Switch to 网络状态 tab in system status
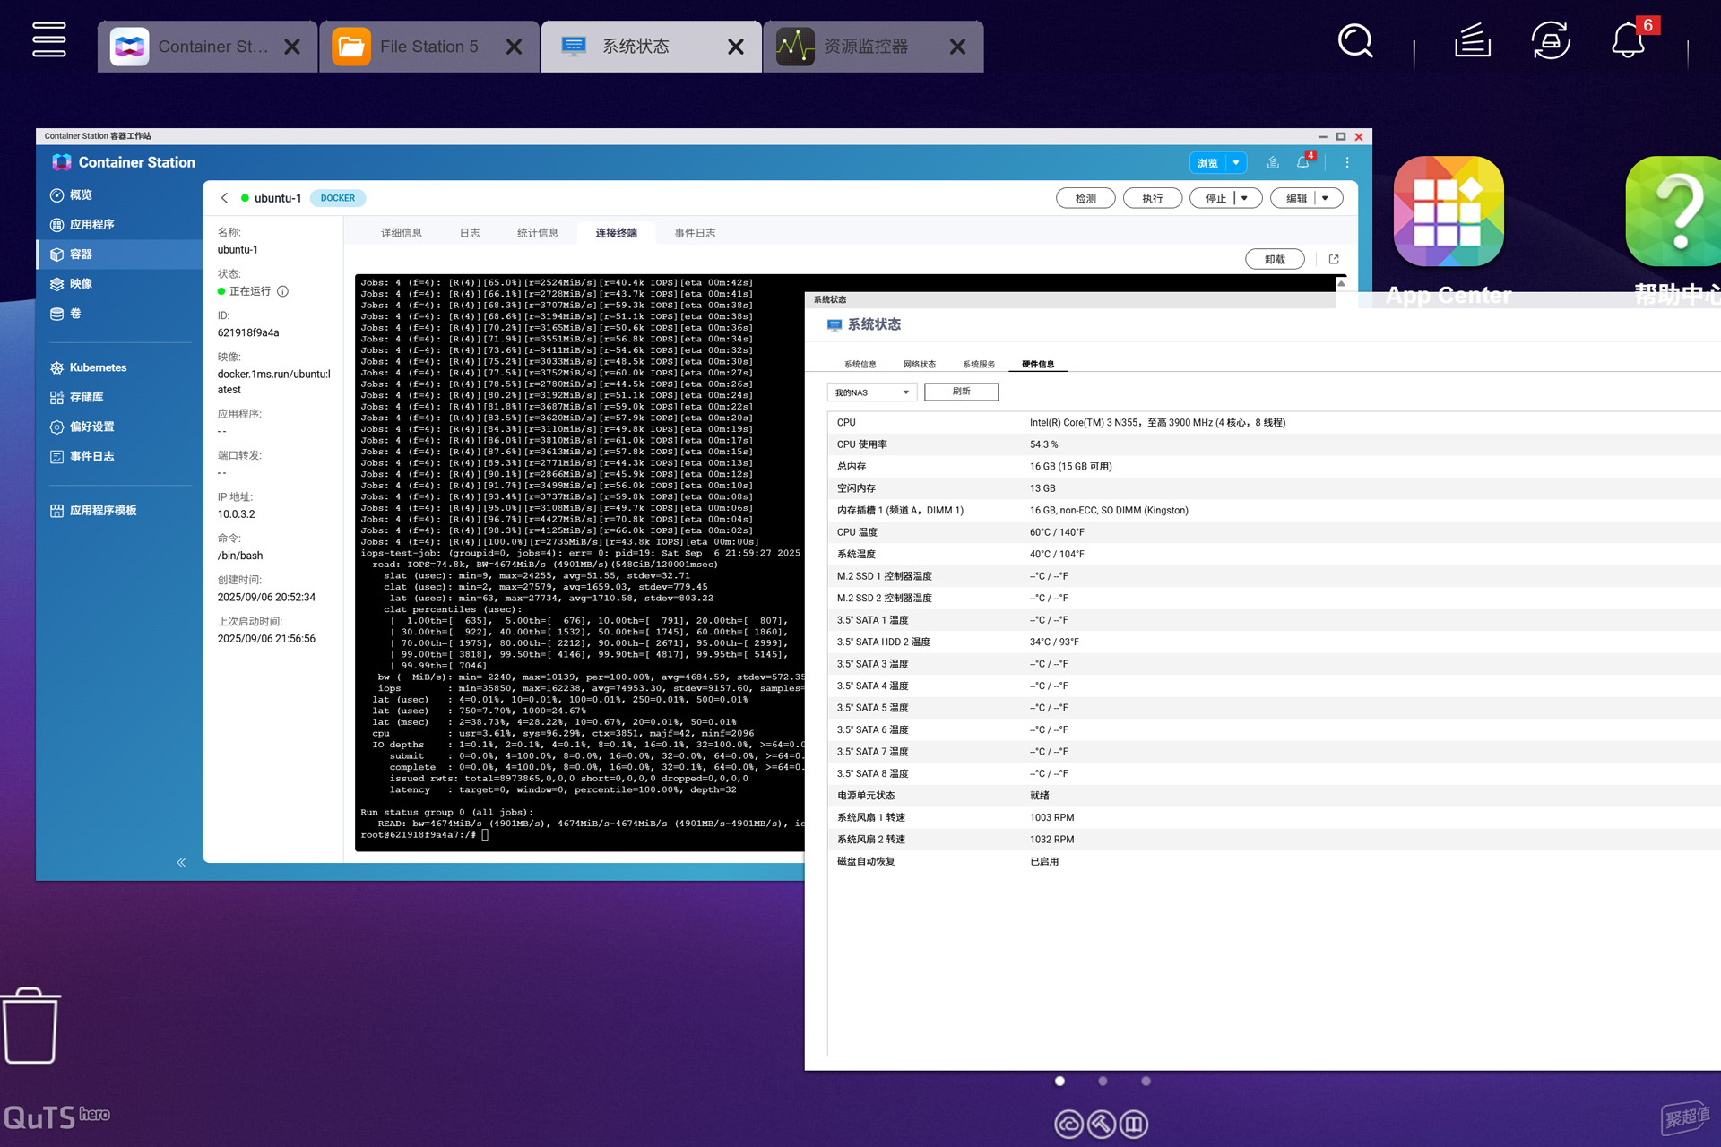The height and width of the screenshot is (1147, 1721). click(x=919, y=364)
